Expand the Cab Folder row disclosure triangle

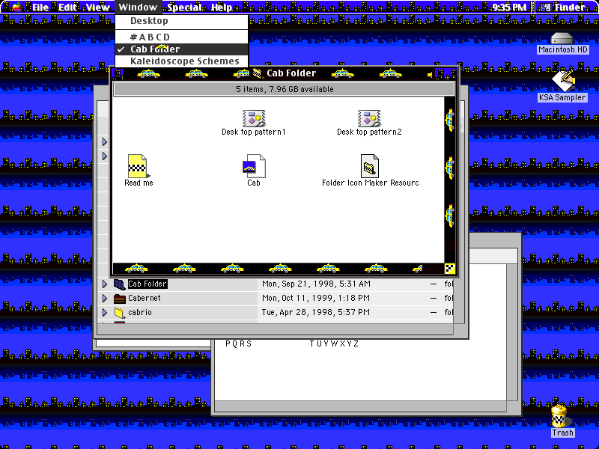coord(105,284)
